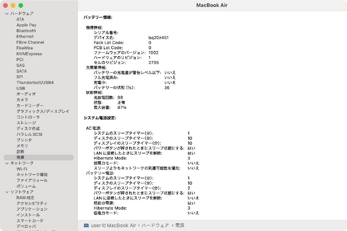Collapse the ネットワーク section
347x231 pixels.
(7, 163)
